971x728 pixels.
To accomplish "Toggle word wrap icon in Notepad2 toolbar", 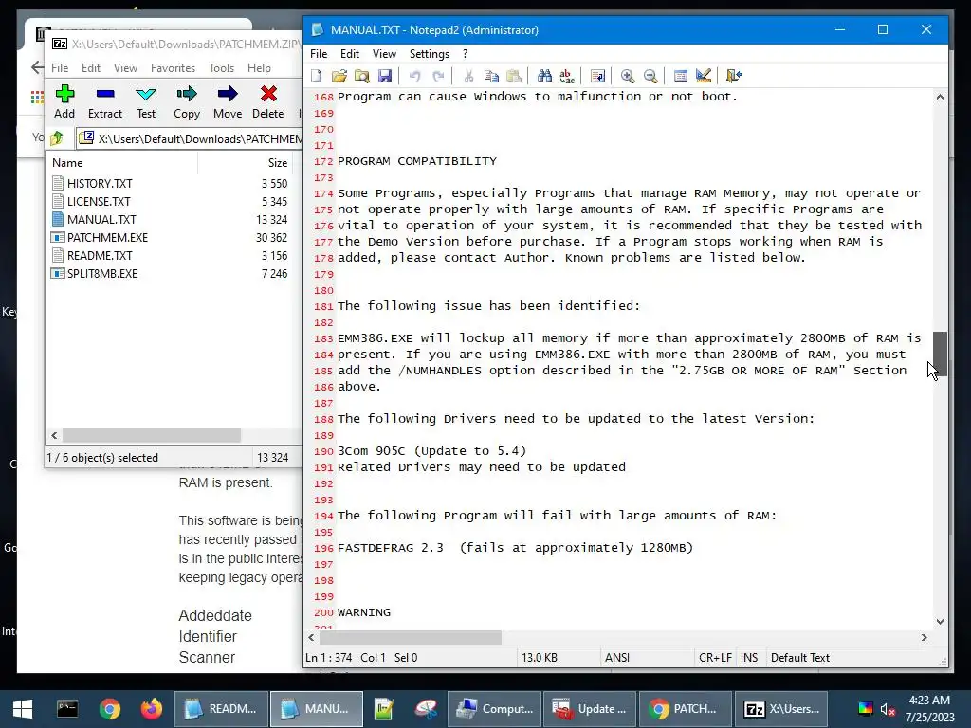I will click(597, 76).
